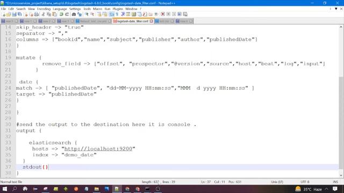The width and height of the screenshot is (344, 193).
Task: Toggle Synchronize Horizontal Scrolling button
Action: click(x=105, y=14)
